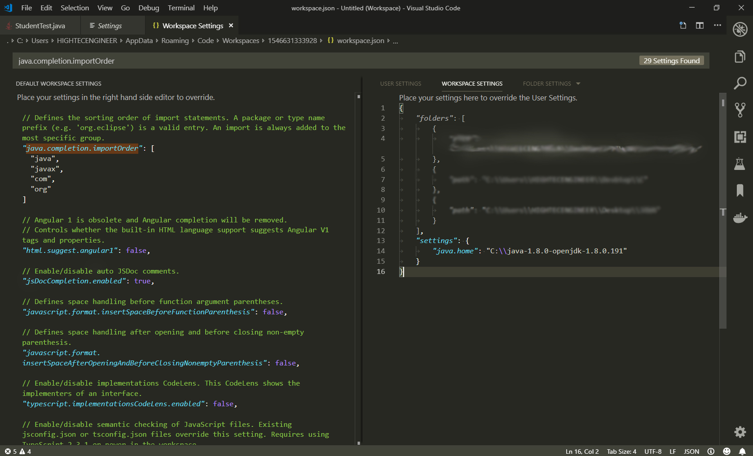Open the Folder Settings dropdown
753x456 pixels.
(x=551, y=83)
